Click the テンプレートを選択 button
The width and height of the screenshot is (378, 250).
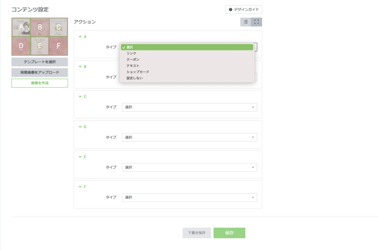click(39, 62)
